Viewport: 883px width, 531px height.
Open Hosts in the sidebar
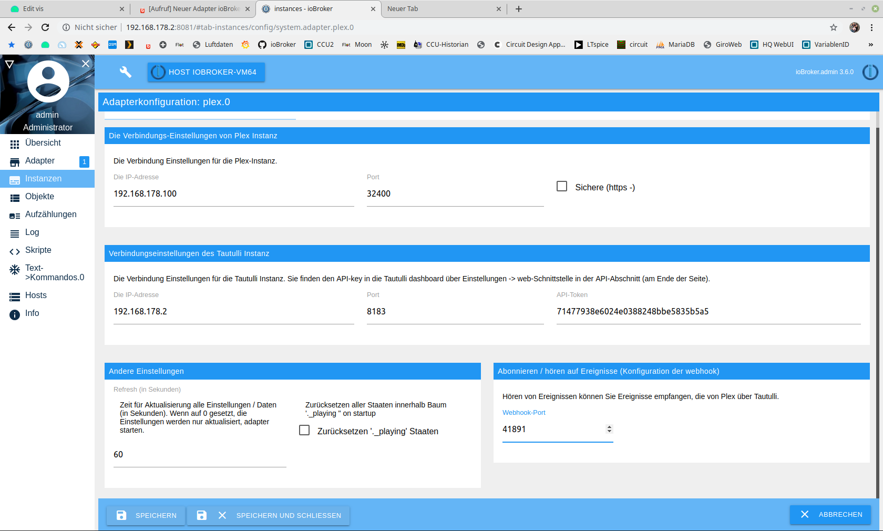click(47, 295)
